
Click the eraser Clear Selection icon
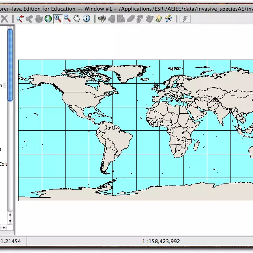click(130, 19)
